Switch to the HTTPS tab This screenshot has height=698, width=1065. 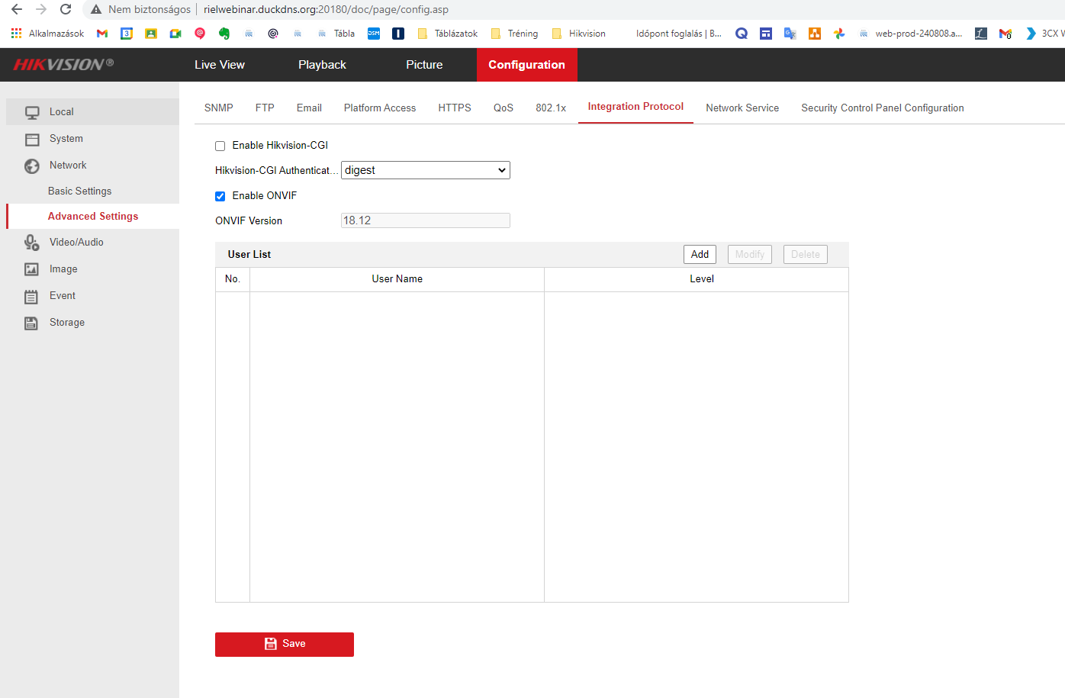pos(455,108)
